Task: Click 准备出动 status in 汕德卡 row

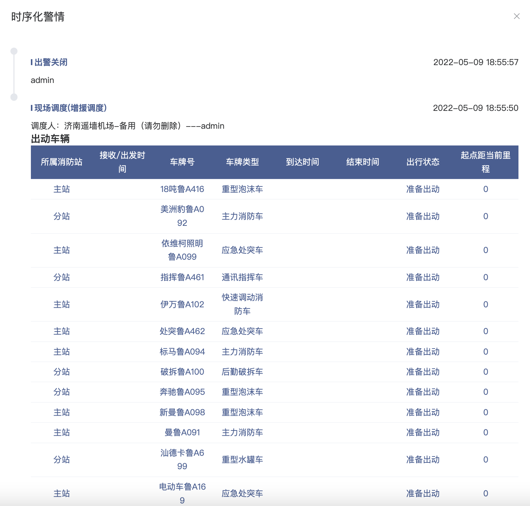Action: tap(423, 459)
